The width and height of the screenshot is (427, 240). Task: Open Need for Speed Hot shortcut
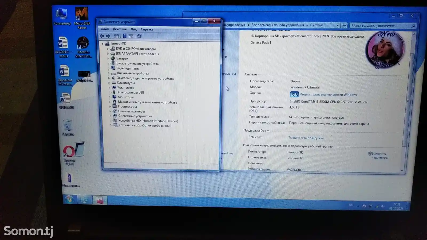click(x=83, y=47)
